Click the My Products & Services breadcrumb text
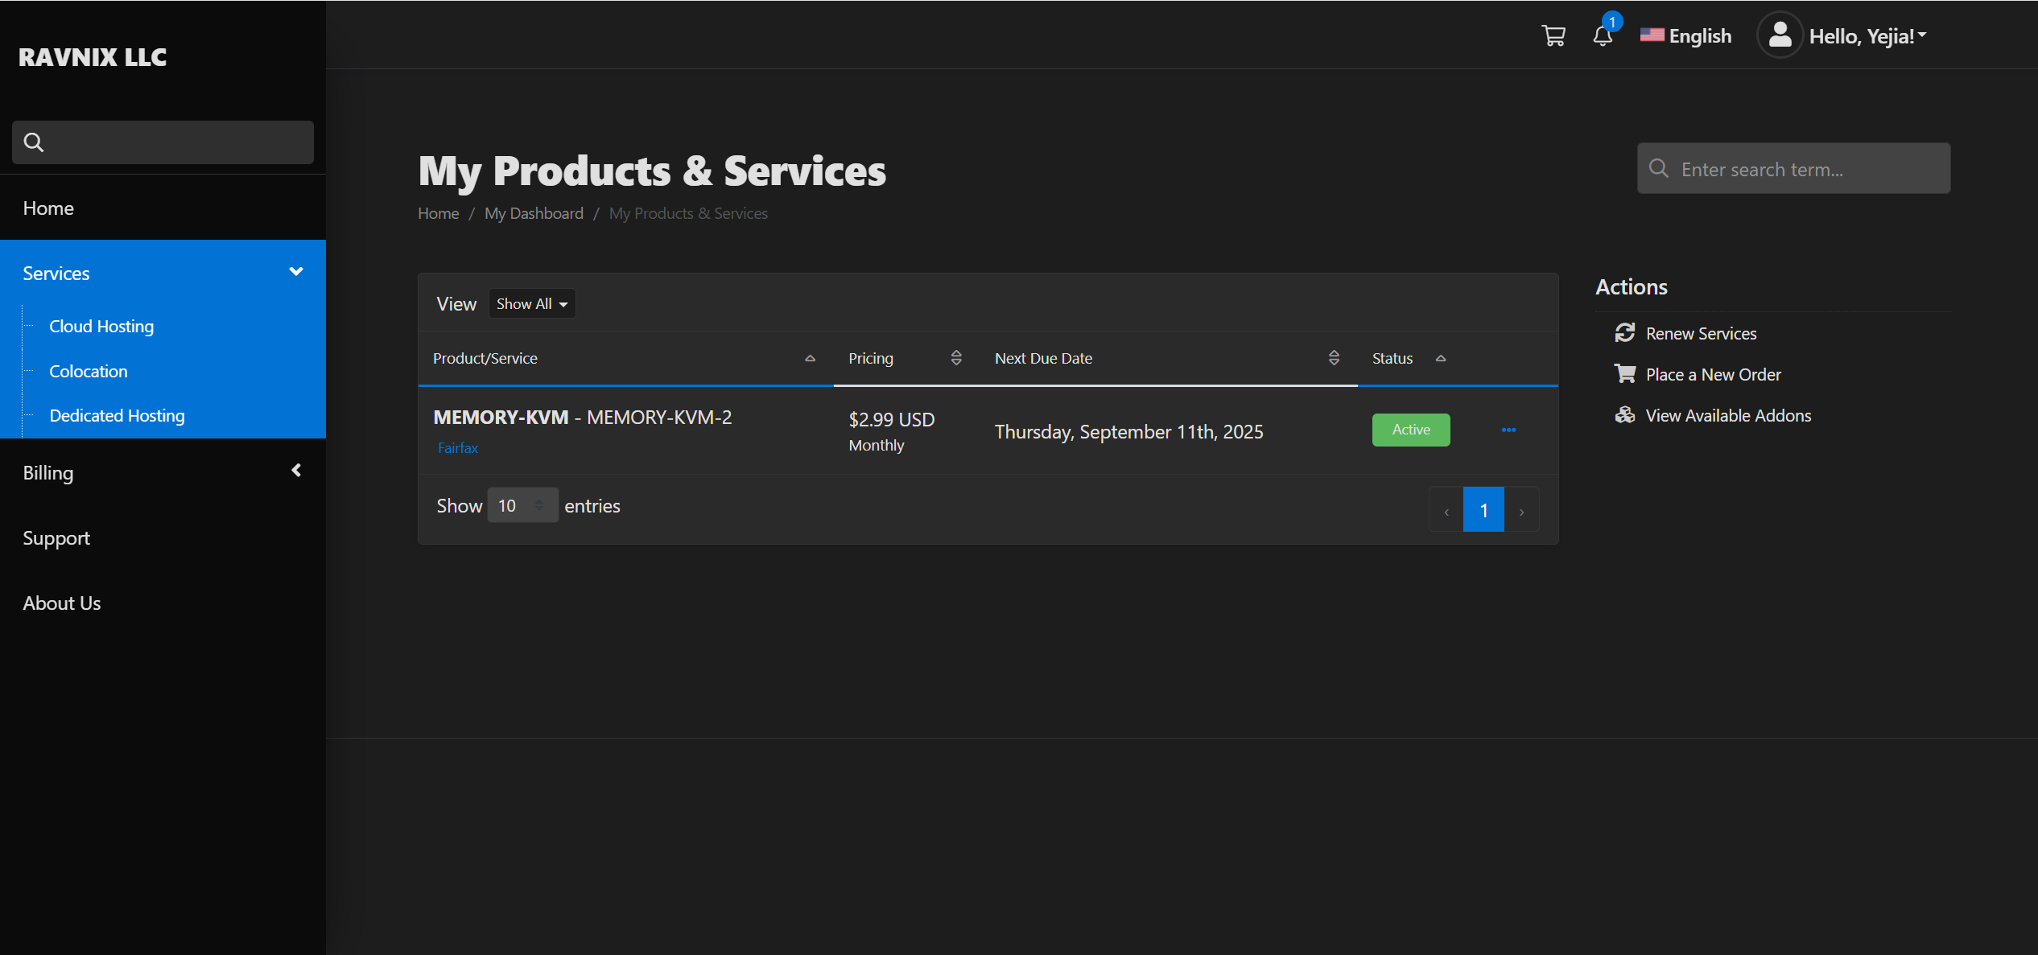Image resolution: width=2038 pixels, height=955 pixels. [x=688, y=213]
